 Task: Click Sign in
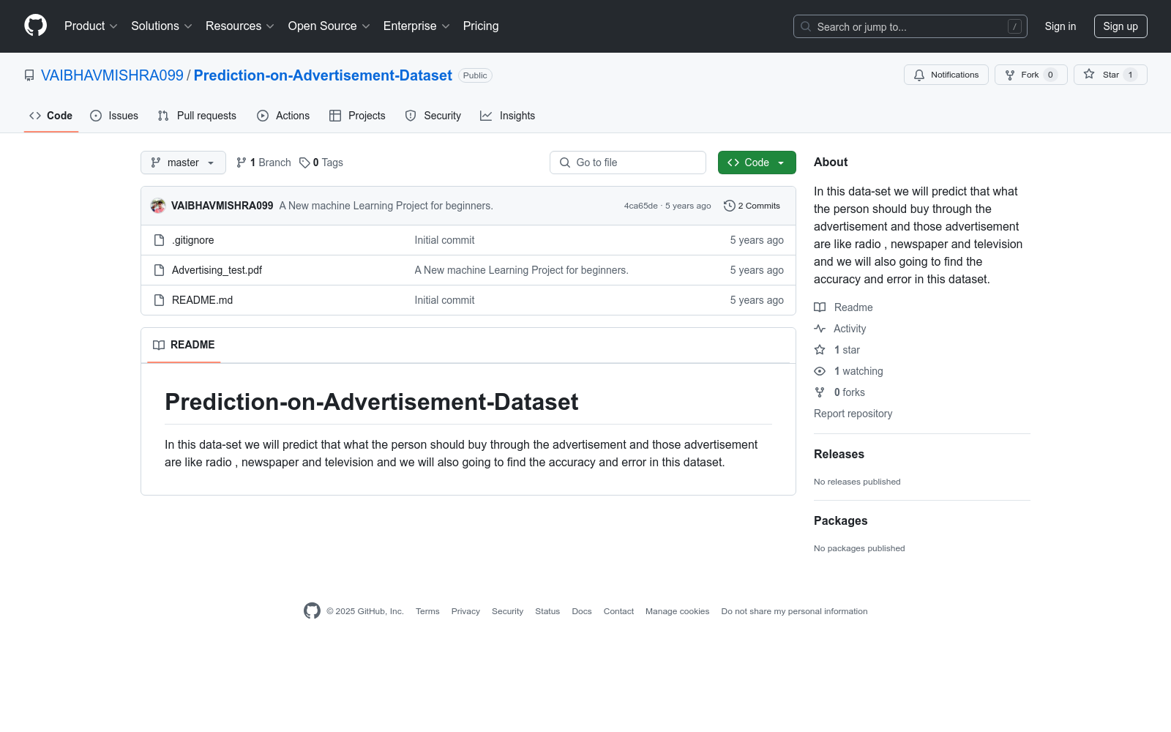(1060, 26)
